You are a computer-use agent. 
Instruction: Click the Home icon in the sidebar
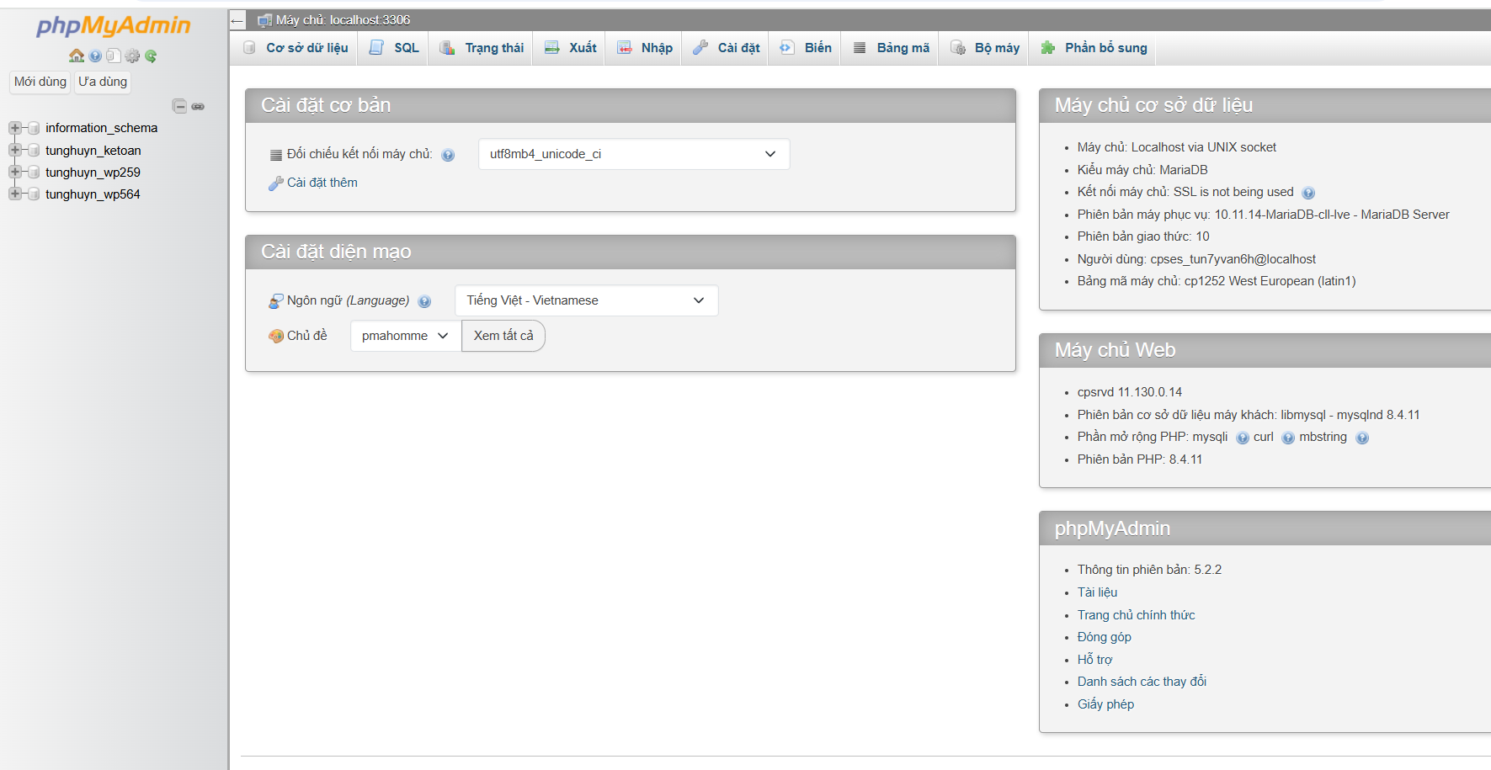click(x=77, y=56)
